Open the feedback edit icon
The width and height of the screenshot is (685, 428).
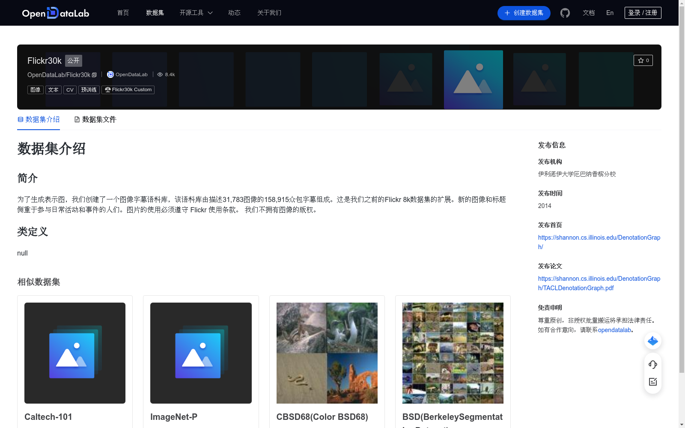pyautogui.click(x=653, y=382)
